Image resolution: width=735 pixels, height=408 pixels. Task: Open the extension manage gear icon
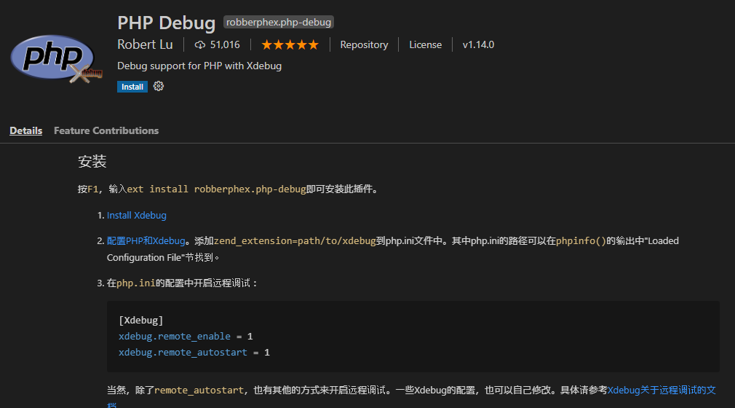click(x=159, y=87)
